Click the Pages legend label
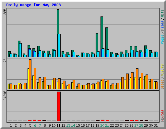The height and width of the screenshot is (129, 166). (162, 39)
